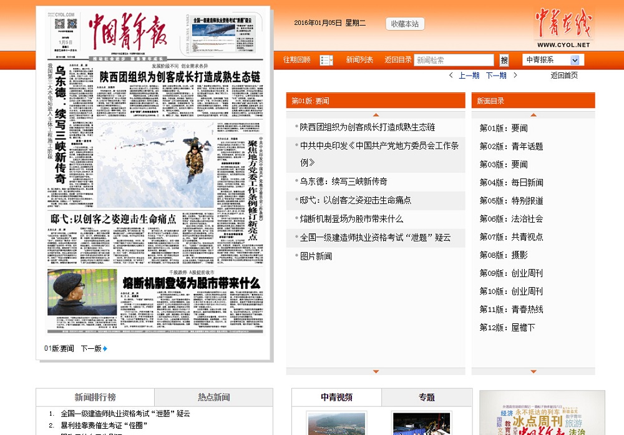Click the 聚焦地方党委工作条例修订新亮点 vertical headline

coord(252,190)
